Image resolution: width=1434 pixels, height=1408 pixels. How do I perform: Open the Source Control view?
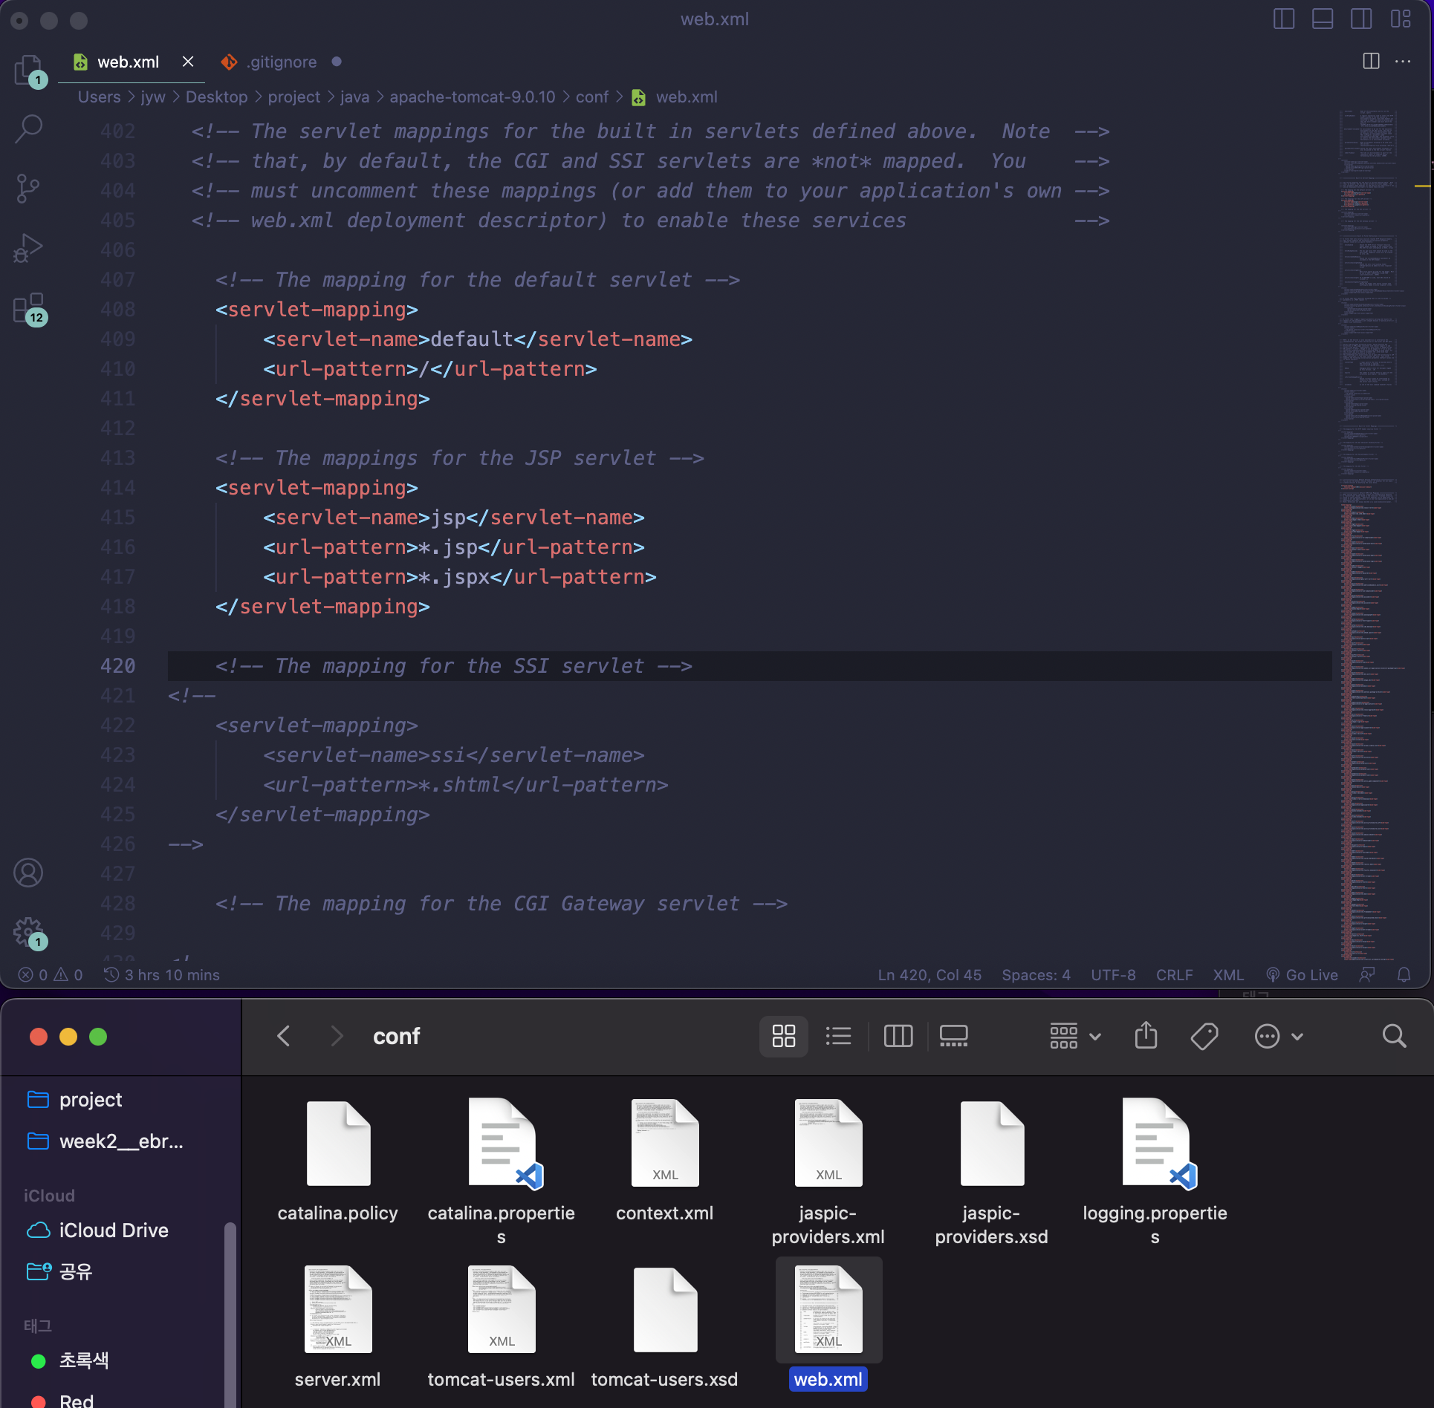29,189
